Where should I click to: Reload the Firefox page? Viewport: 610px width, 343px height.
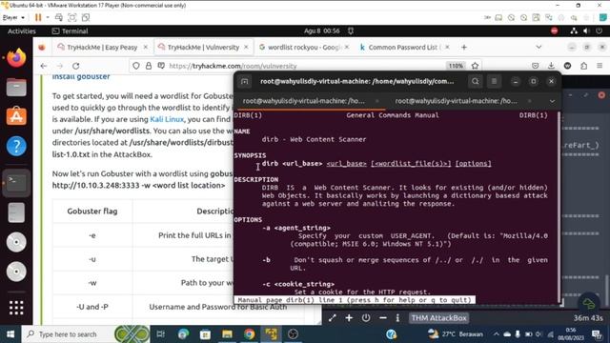(76, 66)
